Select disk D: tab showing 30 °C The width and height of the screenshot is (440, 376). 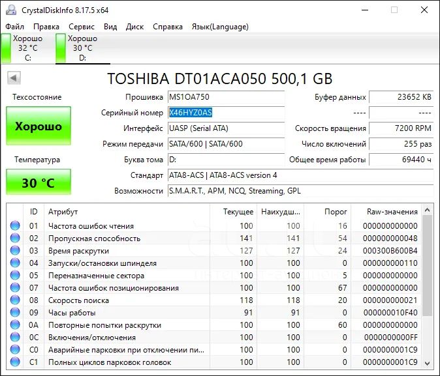[82, 48]
